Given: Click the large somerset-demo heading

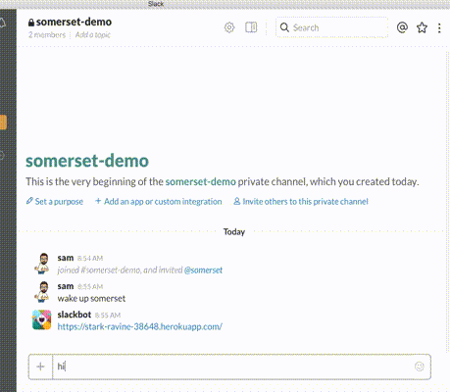Looking at the screenshot, I should click(x=87, y=161).
